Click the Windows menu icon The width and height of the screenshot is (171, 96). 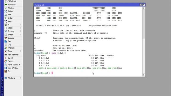[6, 78]
